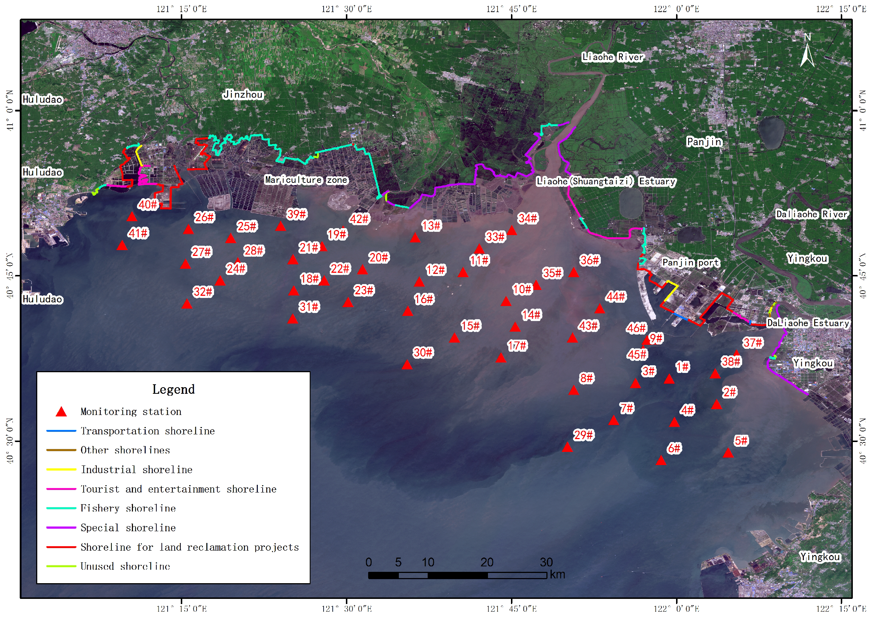Click the cyan Fishery shoreline legend line
870x619 pixels.
[x=61, y=509]
